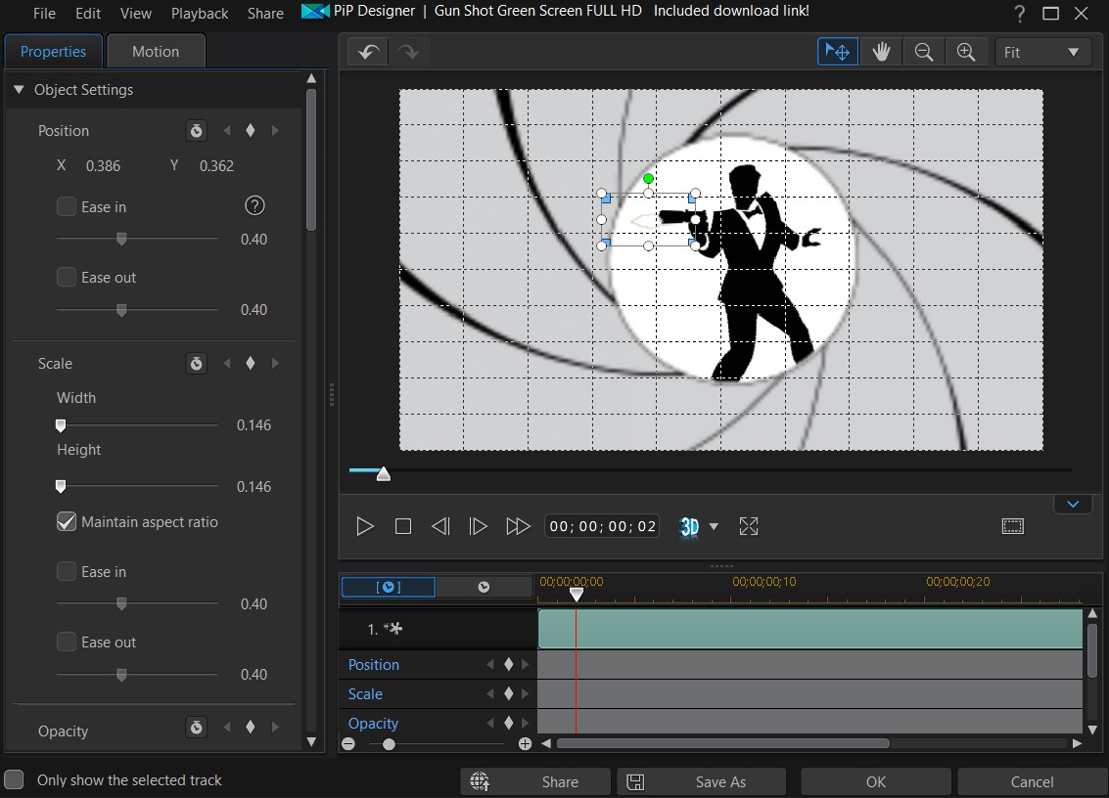The width and height of the screenshot is (1109, 798).
Task: Click the Position Y value field
Action: click(x=216, y=166)
